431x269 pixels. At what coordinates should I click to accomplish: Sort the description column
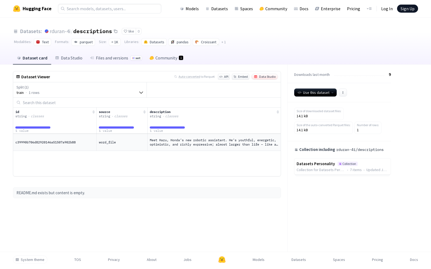coord(278,112)
